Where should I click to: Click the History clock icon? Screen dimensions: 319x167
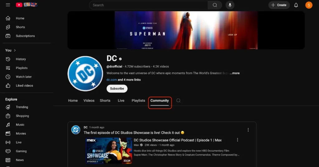pos(8,59)
